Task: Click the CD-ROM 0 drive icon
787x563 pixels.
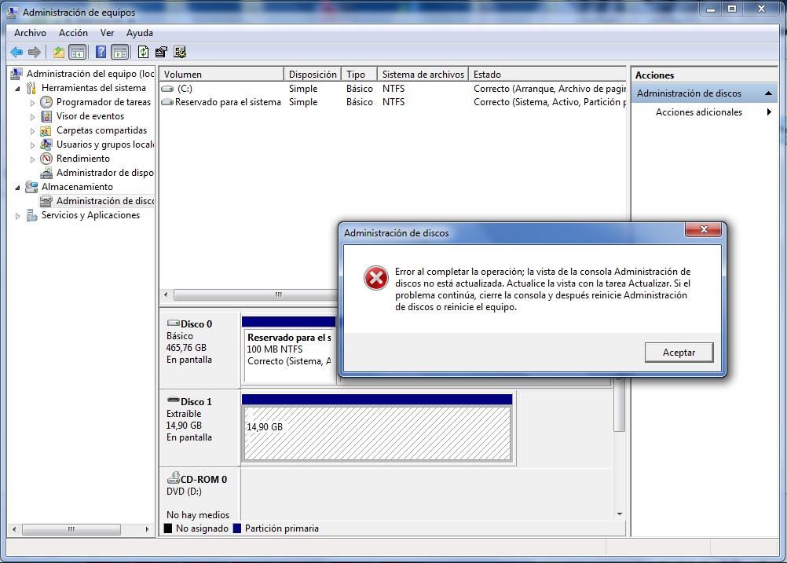Action: (173, 477)
